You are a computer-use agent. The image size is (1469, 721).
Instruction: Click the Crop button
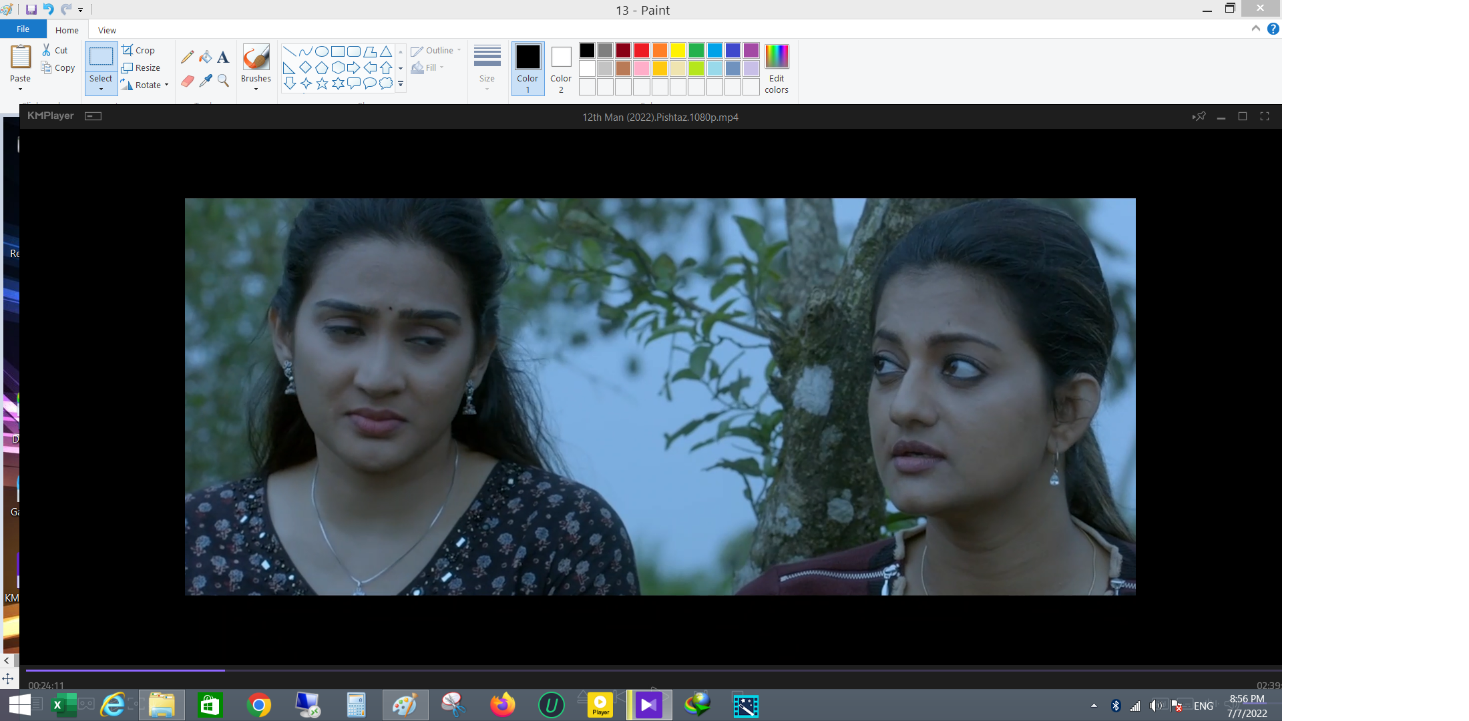(139, 50)
